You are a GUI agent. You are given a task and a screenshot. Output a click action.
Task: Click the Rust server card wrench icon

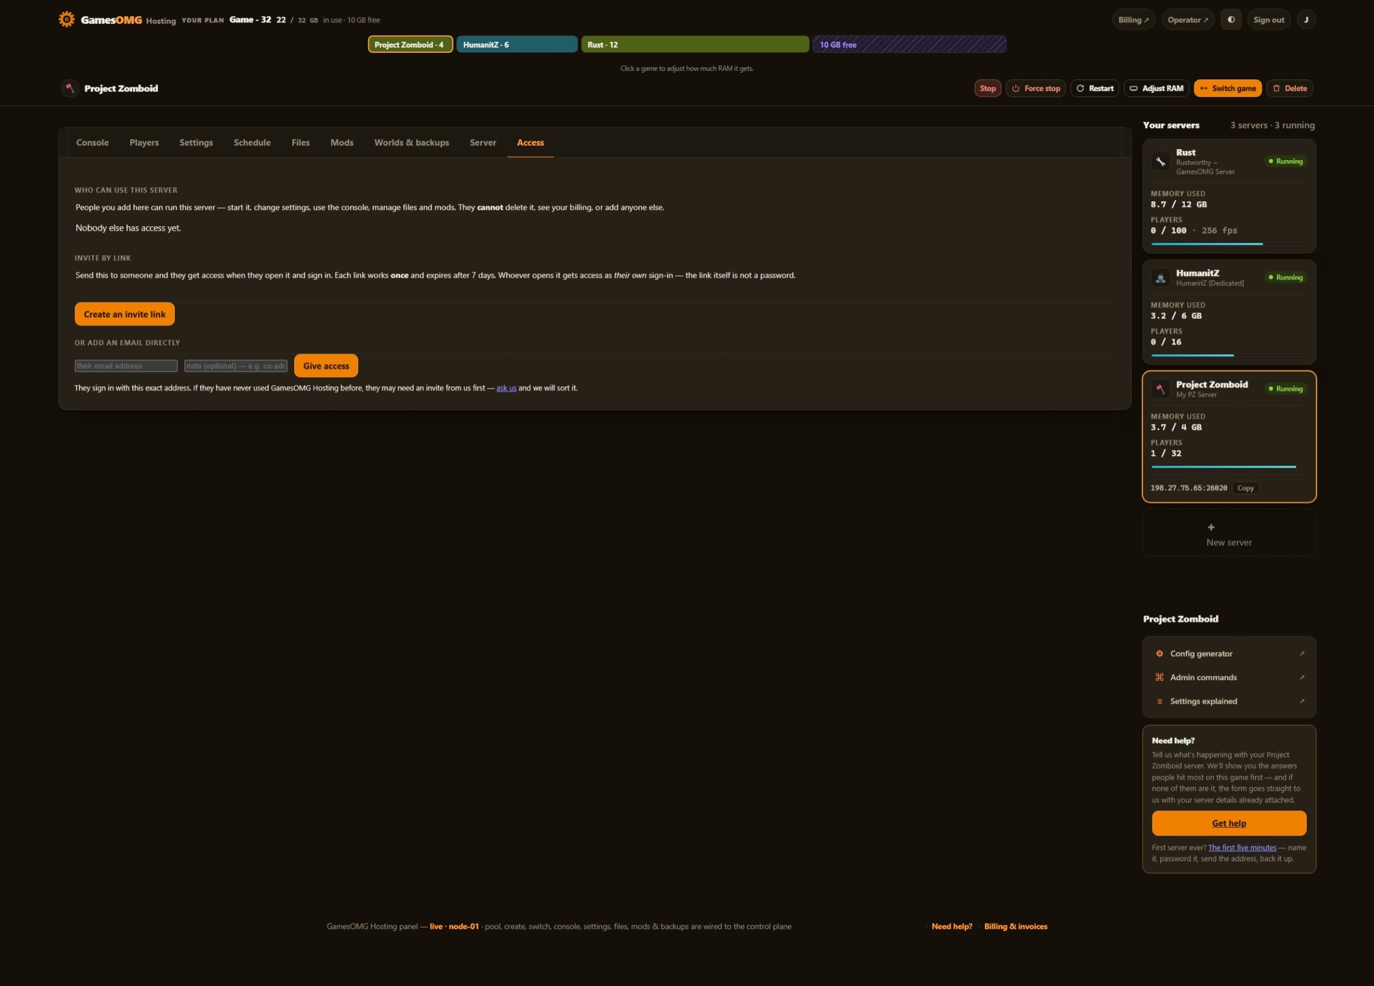[1160, 161]
